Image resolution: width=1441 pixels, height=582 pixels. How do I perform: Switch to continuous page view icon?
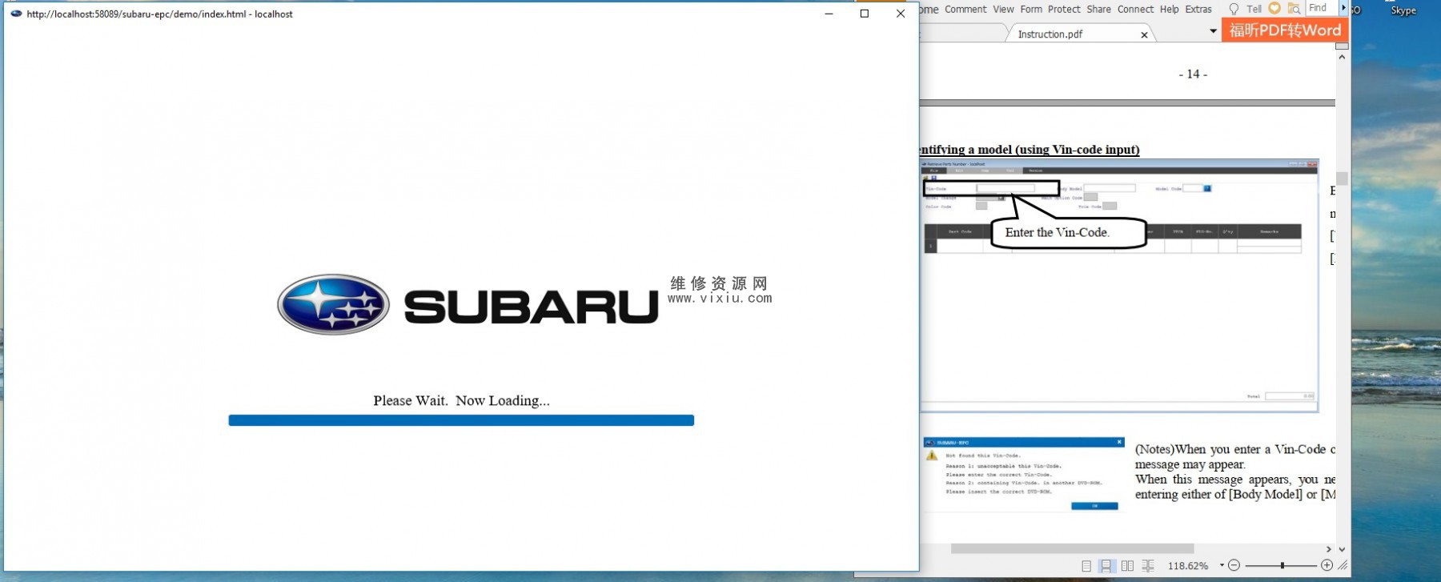click(1106, 566)
